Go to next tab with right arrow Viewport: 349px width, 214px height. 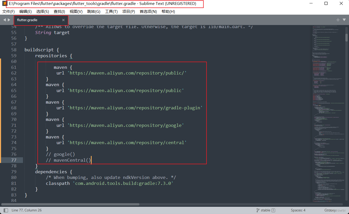coord(9,20)
